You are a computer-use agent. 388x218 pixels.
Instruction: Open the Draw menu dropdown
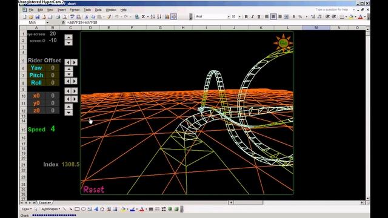click(x=27, y=209)
